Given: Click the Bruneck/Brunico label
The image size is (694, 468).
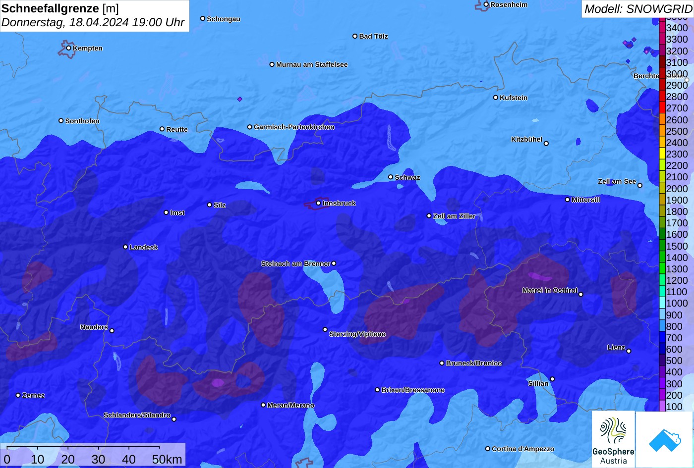Looking at the screenshot, I should [474, 363].
